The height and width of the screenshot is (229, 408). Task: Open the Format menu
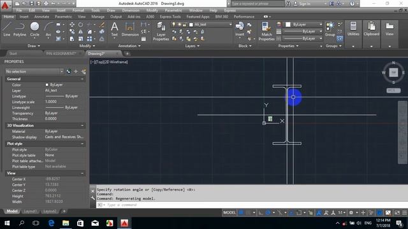(x=78, y=10)
